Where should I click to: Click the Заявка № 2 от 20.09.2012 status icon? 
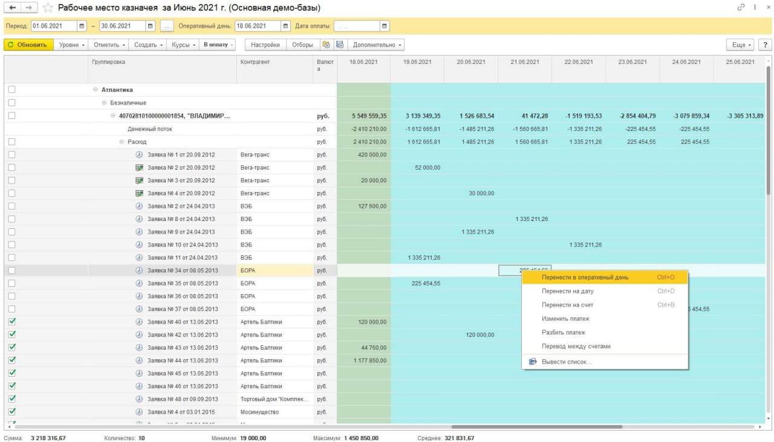pos(139,168)
